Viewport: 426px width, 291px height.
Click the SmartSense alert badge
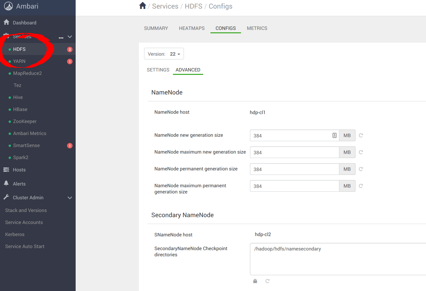pos(70,145)
